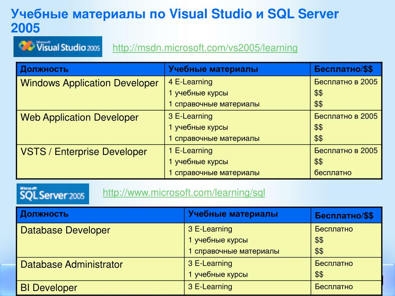Click '4 E-Learning' in Windows Application Developer row
This screenshot has height=296, width=395.
tap(191, 82)
